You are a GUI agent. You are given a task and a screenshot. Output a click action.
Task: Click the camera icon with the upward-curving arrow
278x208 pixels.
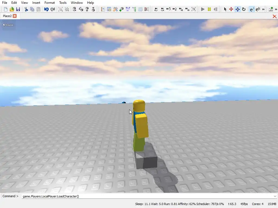(168, 9)
